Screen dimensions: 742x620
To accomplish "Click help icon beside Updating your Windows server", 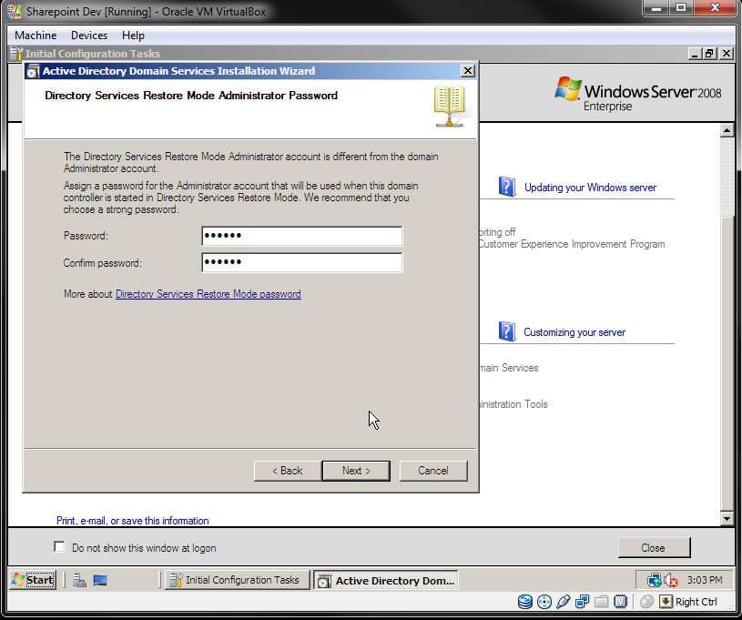I will pyautogui.click(x=507, y=187).
